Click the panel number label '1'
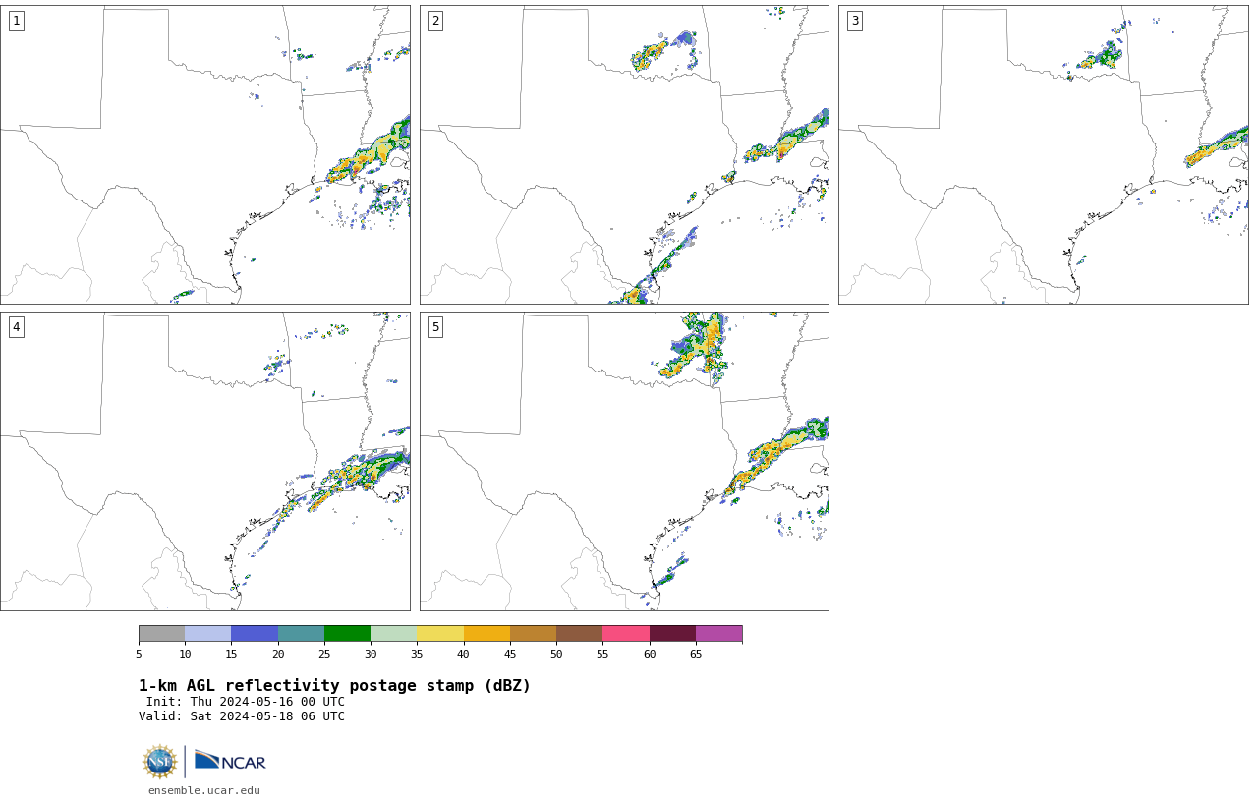 pyautogui.click(x=16, y=21)
